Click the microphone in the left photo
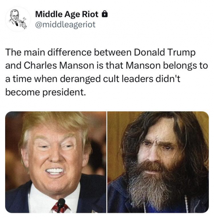 click(60, 205)
